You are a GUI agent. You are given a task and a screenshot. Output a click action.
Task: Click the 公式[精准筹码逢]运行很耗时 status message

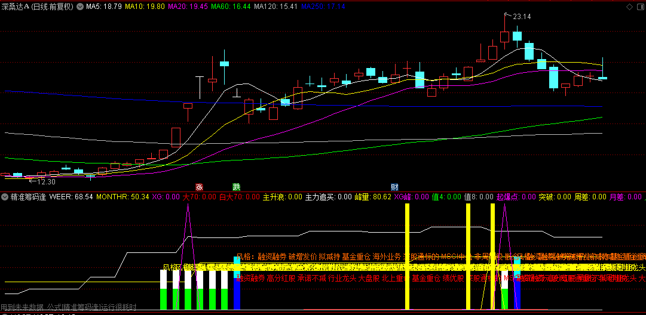click(91, 307)
